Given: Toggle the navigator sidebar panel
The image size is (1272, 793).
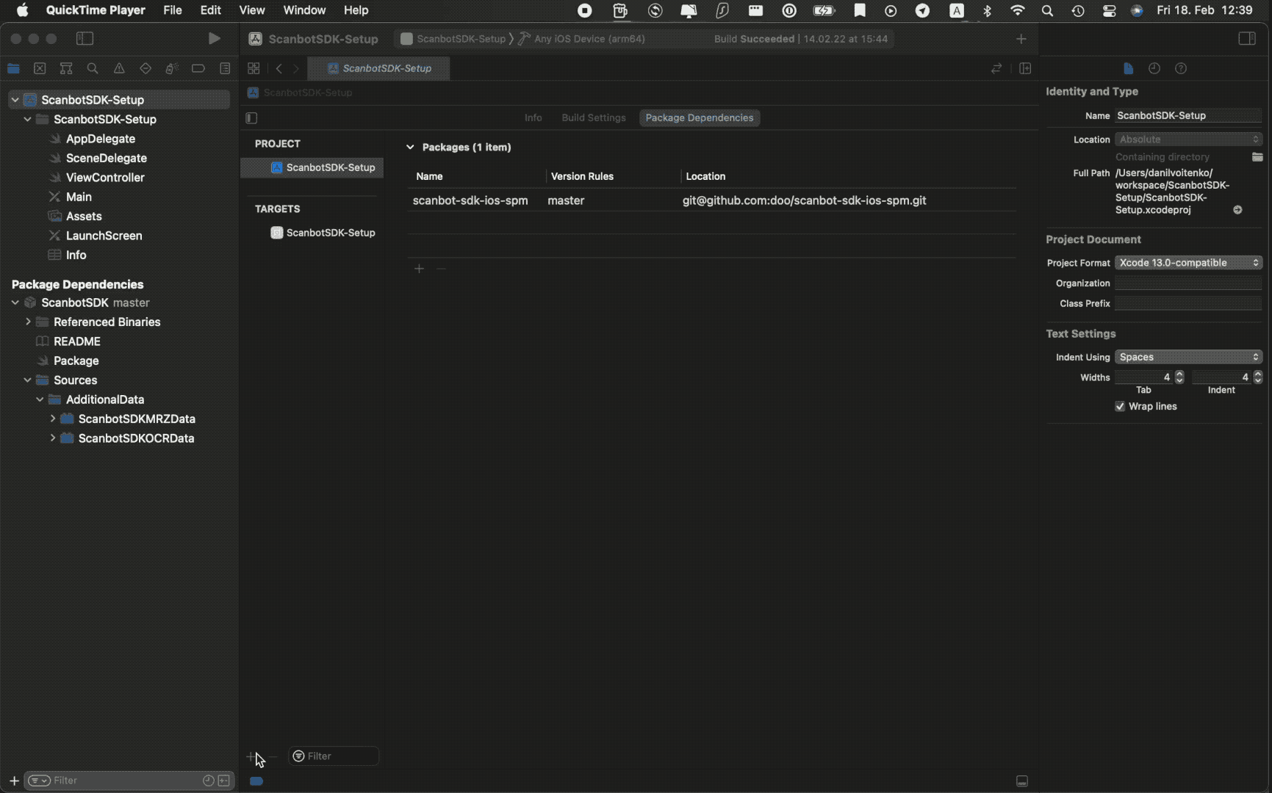Looking at the screenshot, I should pos(85,39).
